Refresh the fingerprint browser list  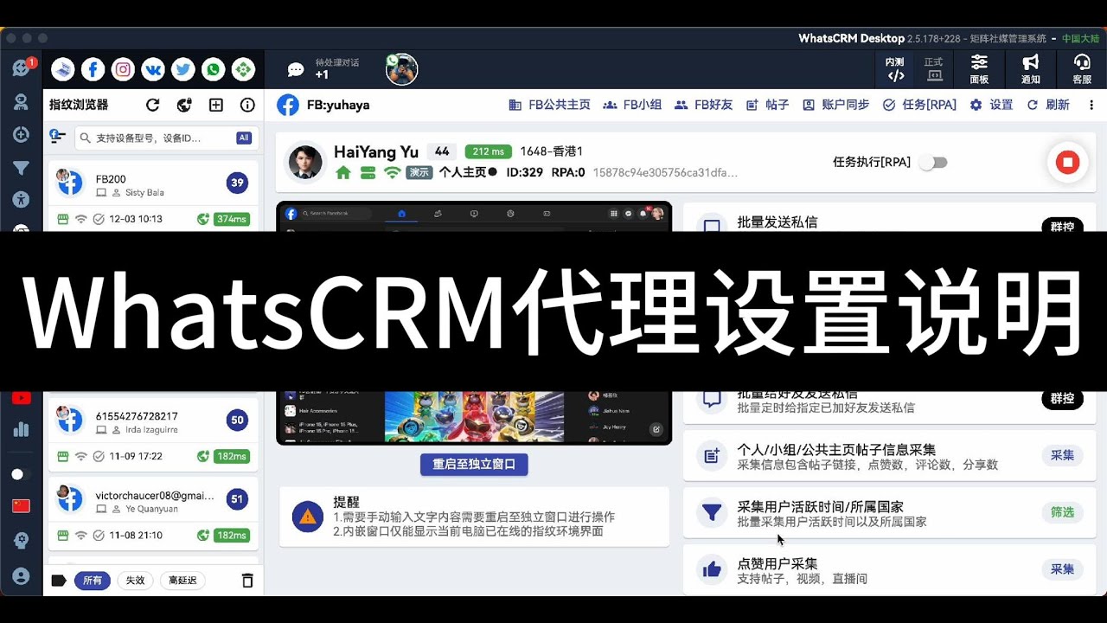153,105
